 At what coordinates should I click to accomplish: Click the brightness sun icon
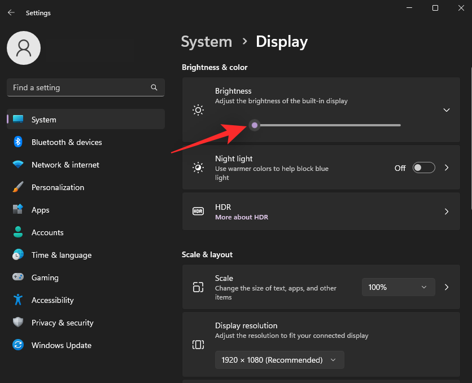[x=198, y=109]
